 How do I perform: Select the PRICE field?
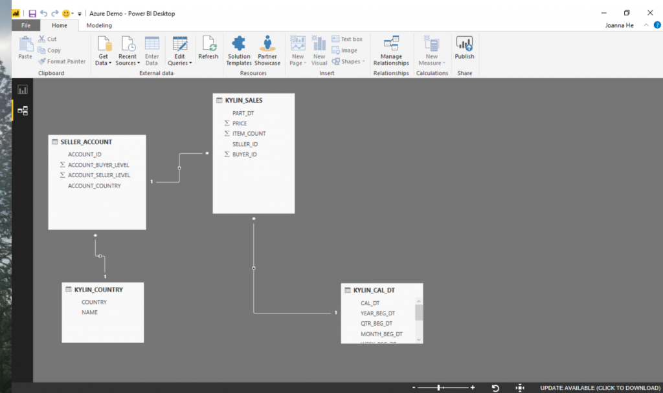point(240,123)
